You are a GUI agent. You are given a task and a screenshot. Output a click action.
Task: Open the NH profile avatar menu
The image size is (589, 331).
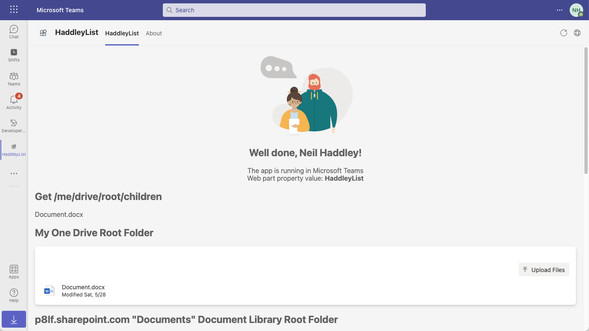[576, 10]
